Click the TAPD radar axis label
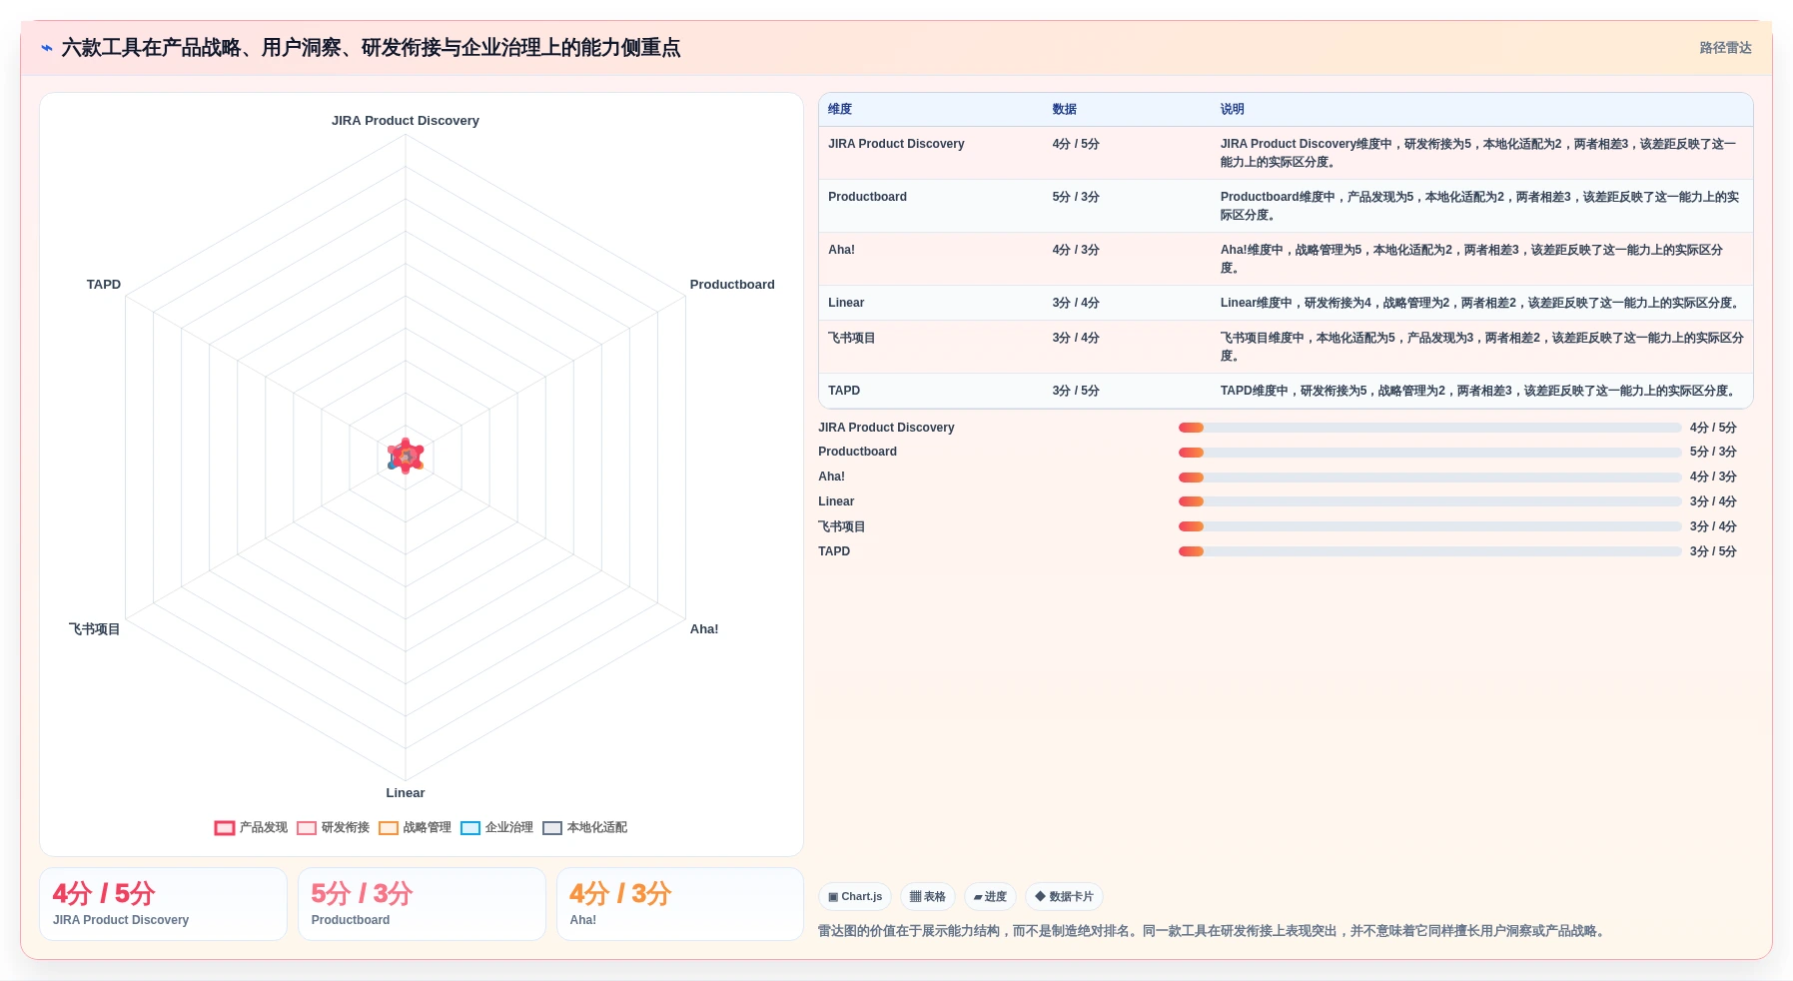 click(x=104, y=285)
